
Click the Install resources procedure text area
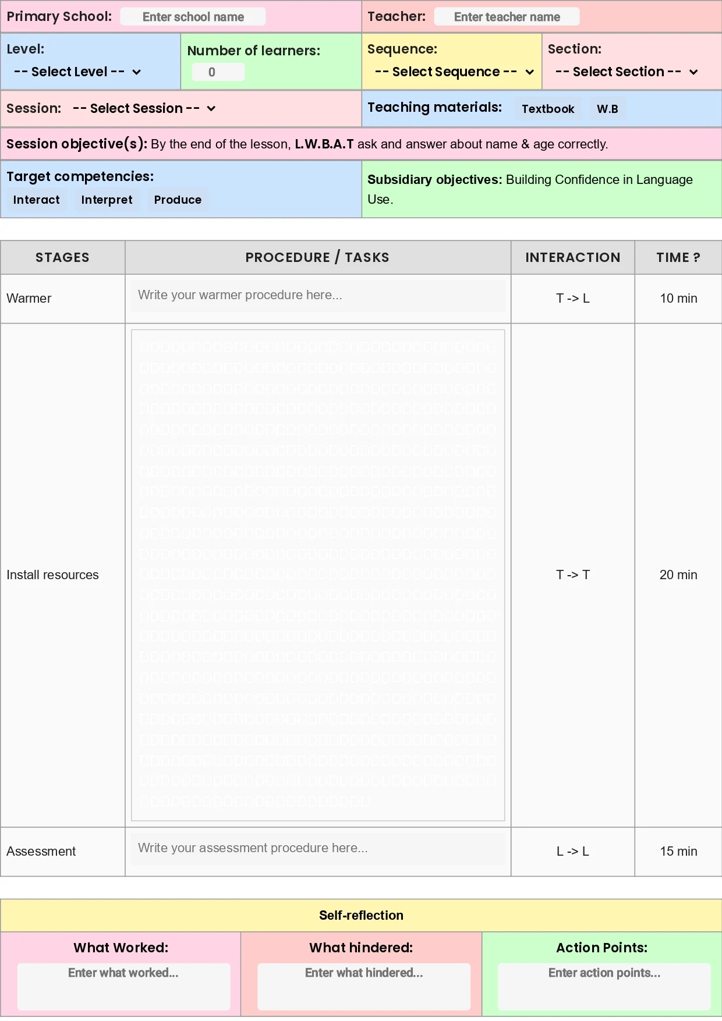(x=318, y=575)
